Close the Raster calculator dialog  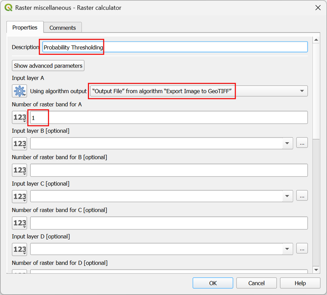pos(318,8)
